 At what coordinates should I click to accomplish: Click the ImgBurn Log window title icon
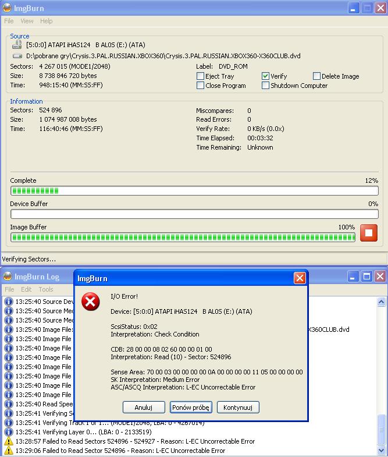[7, 277]
